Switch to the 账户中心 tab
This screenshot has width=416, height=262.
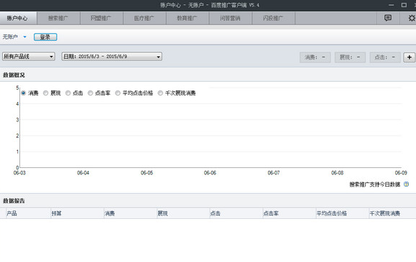pos(17,18)
